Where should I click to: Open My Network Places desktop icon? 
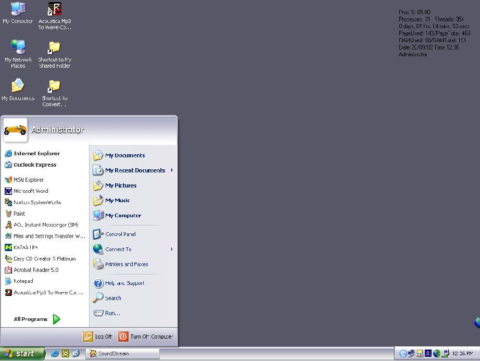pos(18,48)
